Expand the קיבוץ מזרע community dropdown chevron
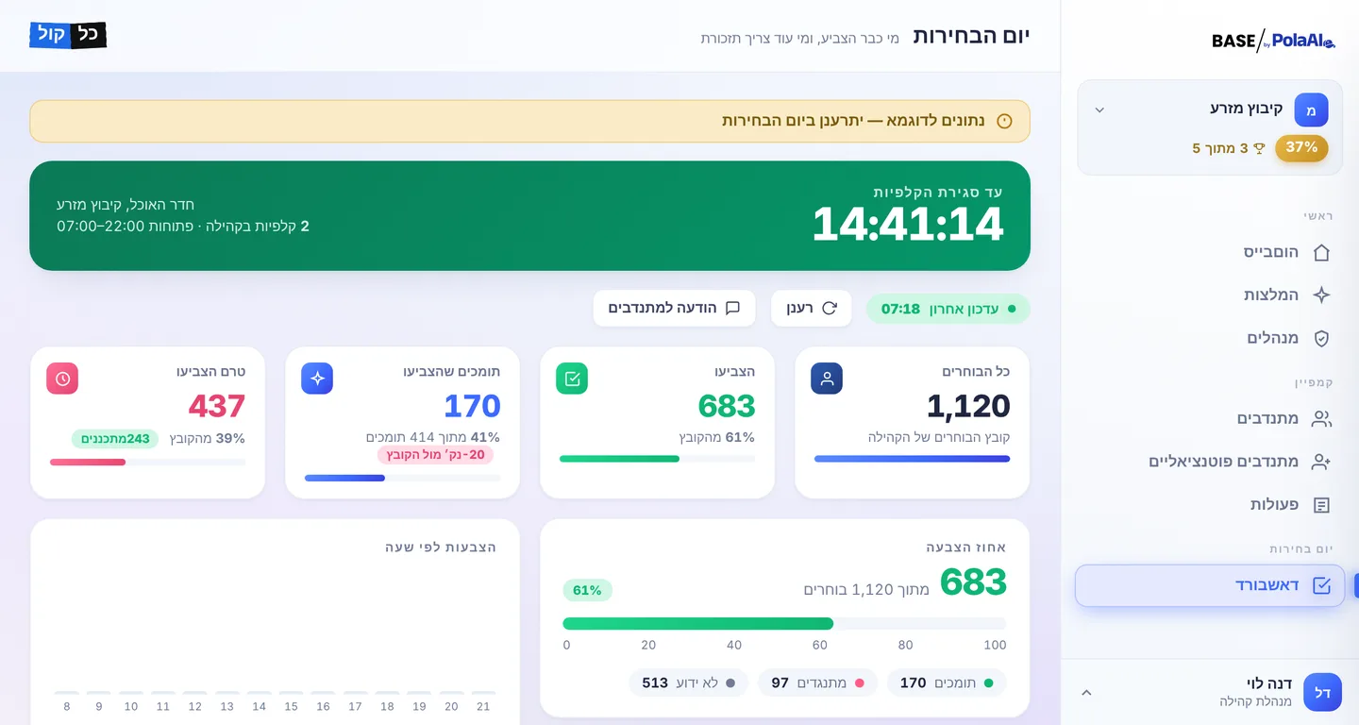 click(1099, 110)
